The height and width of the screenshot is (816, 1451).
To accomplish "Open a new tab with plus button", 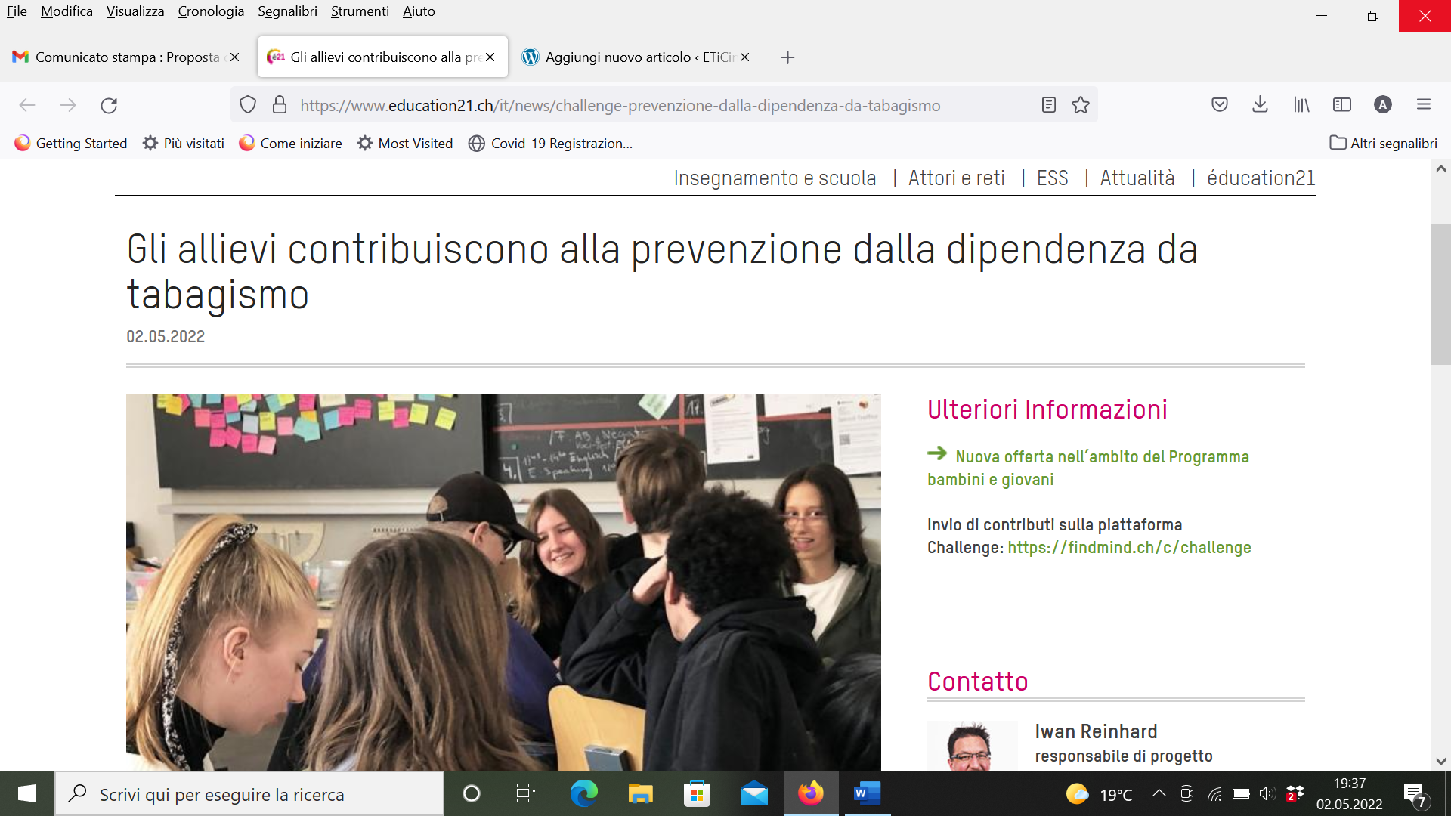I will point(787,57).
